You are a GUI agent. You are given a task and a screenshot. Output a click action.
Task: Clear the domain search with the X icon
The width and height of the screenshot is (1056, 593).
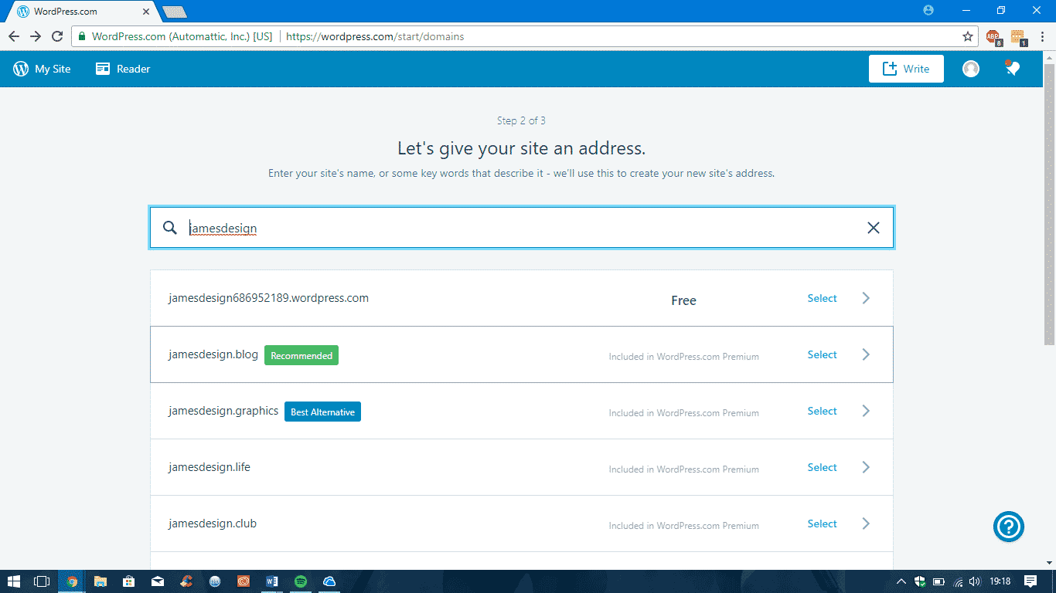click(x=874, y=228)
